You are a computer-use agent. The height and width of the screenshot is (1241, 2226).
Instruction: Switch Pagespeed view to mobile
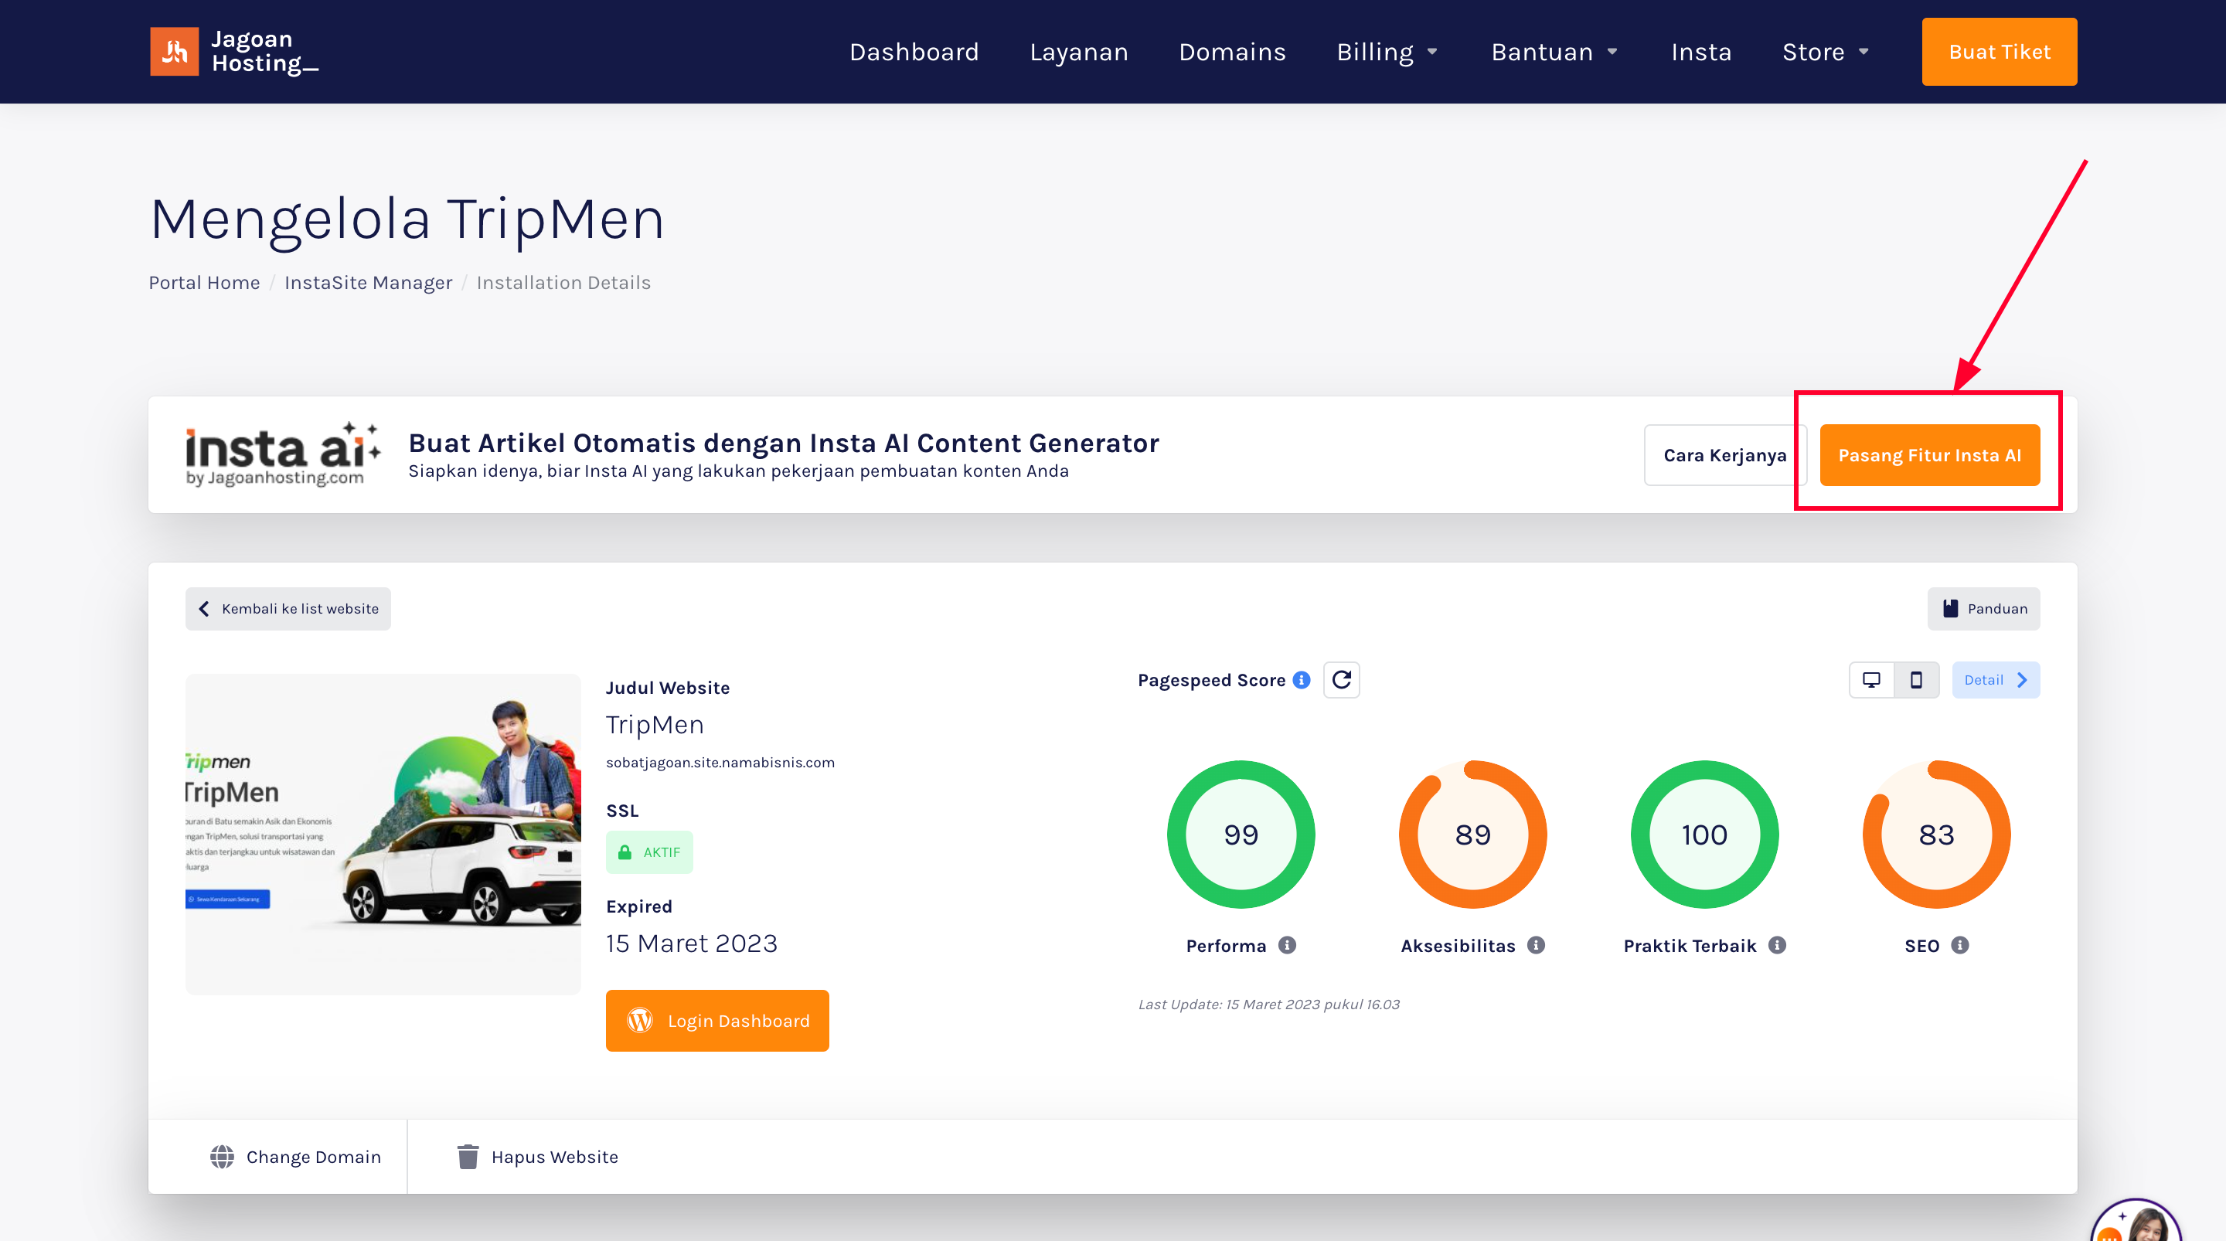1917,680
